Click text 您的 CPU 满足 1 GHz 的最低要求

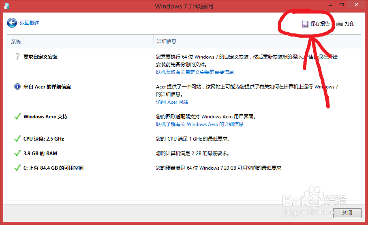point(193,139)
